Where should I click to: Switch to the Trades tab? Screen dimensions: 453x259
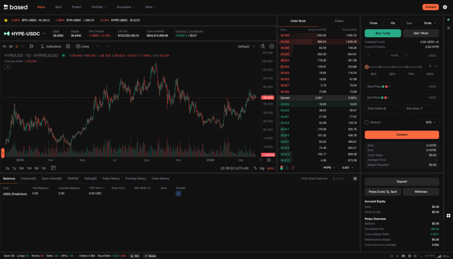(339, 21)
